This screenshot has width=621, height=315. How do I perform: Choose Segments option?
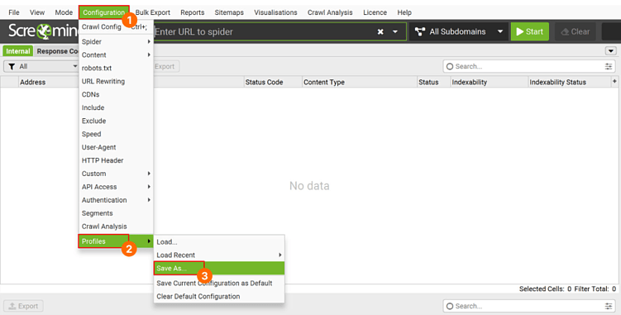[116, 213]
